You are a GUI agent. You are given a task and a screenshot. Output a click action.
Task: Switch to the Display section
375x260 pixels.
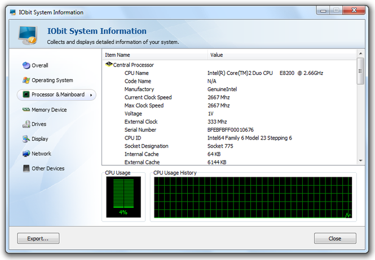[36, 139]
